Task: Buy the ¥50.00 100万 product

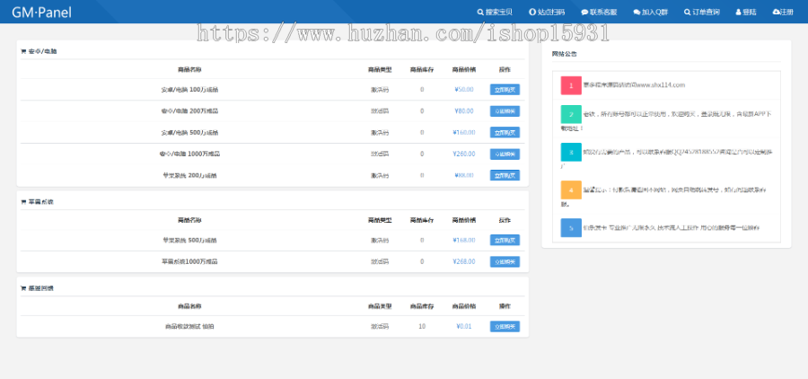Action: (x=505, y=90)
